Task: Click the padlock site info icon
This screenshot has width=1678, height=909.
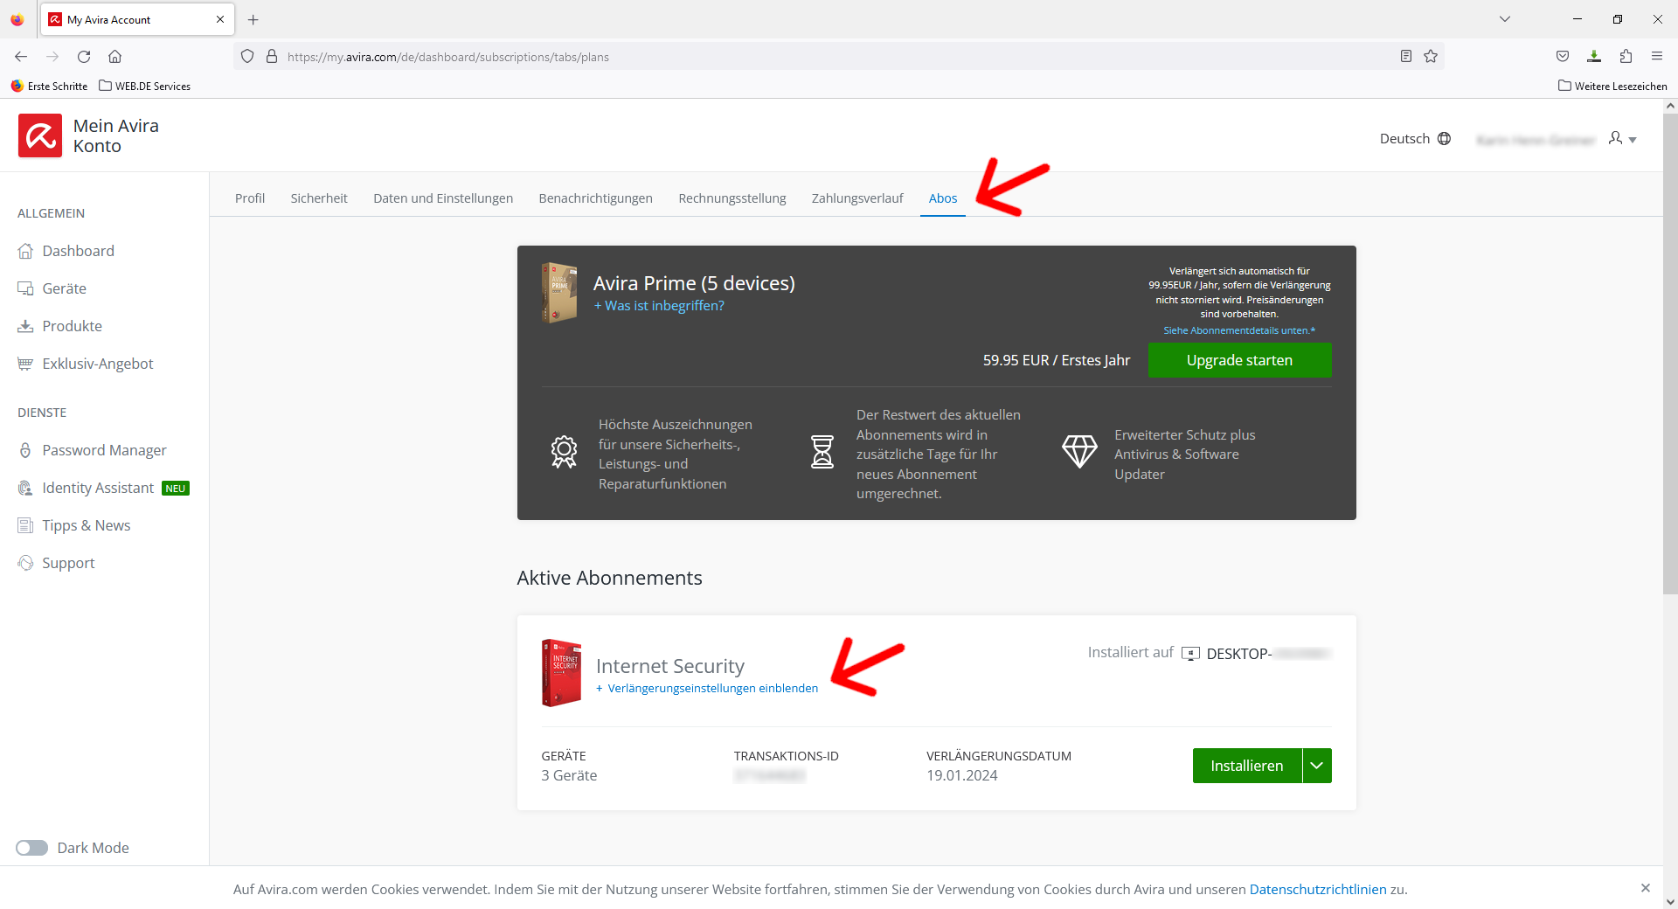Action: coord(272,57)
